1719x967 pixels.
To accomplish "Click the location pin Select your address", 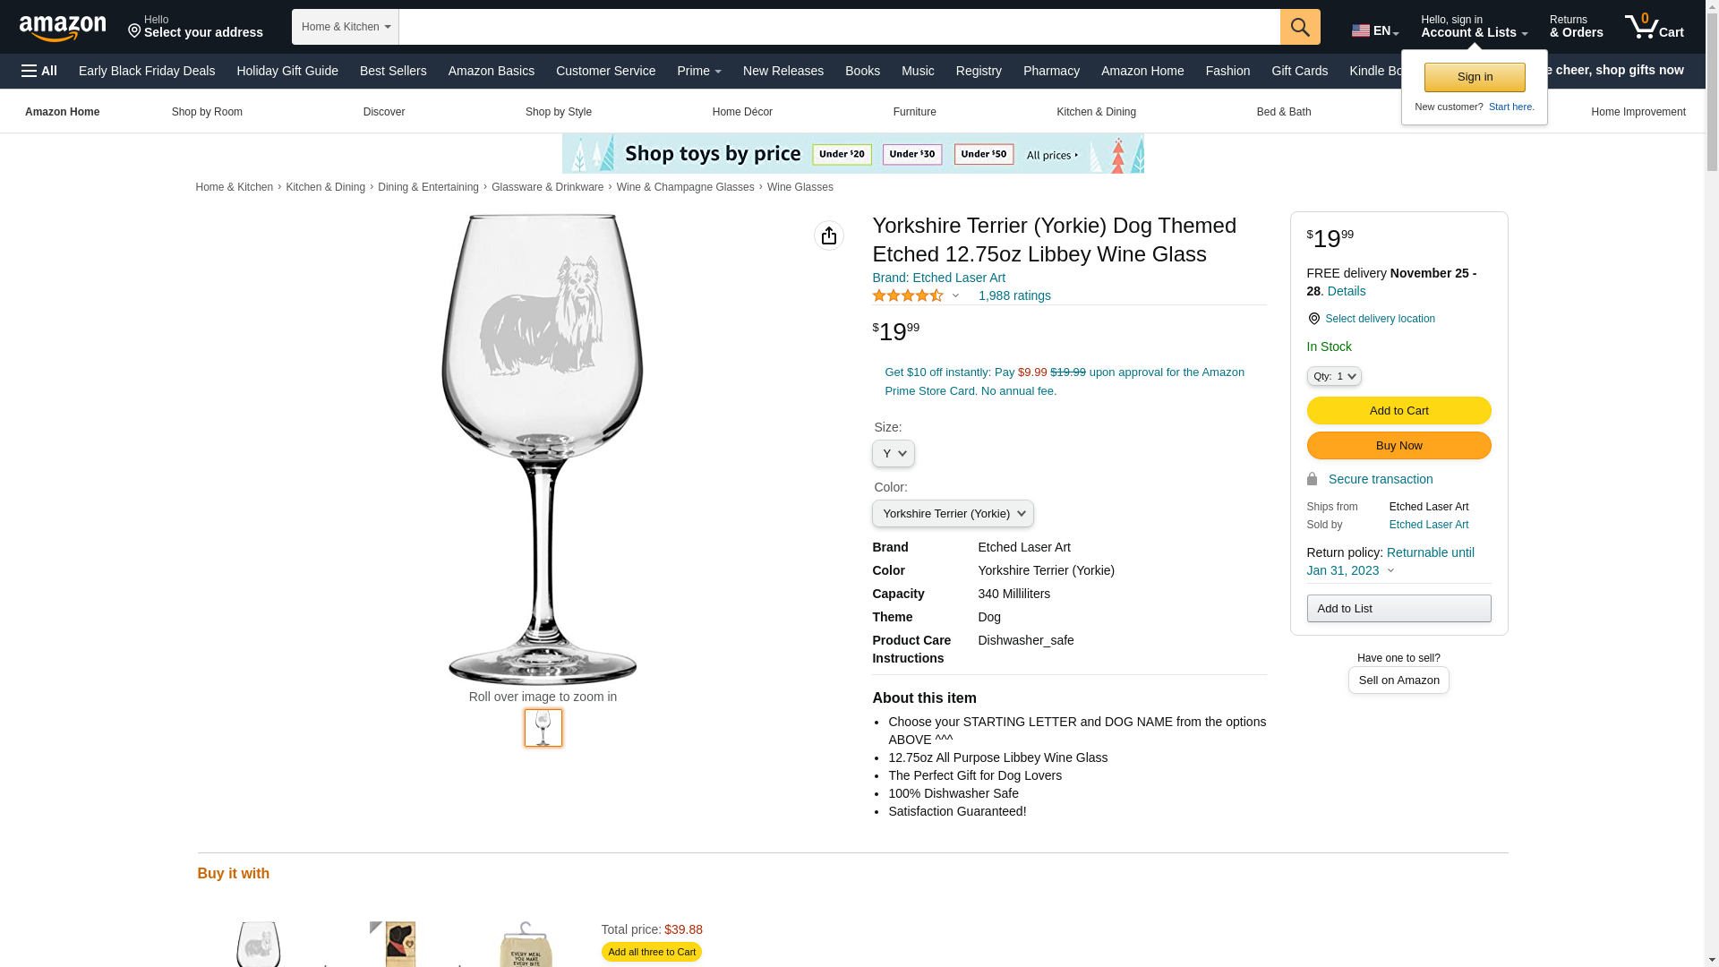I will point(195,27).
